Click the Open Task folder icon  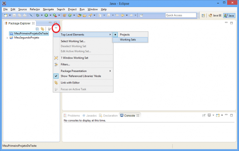[x=84, y=15]
